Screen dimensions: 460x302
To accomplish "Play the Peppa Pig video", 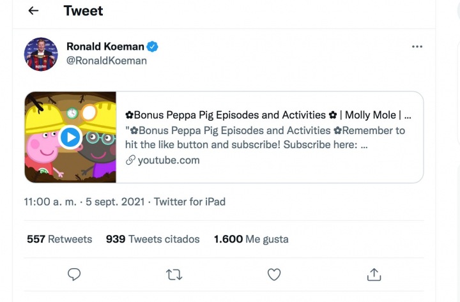I will pos(70,137).
